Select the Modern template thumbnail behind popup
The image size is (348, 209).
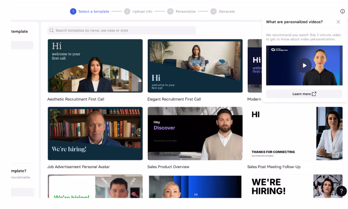click(255, 66)
